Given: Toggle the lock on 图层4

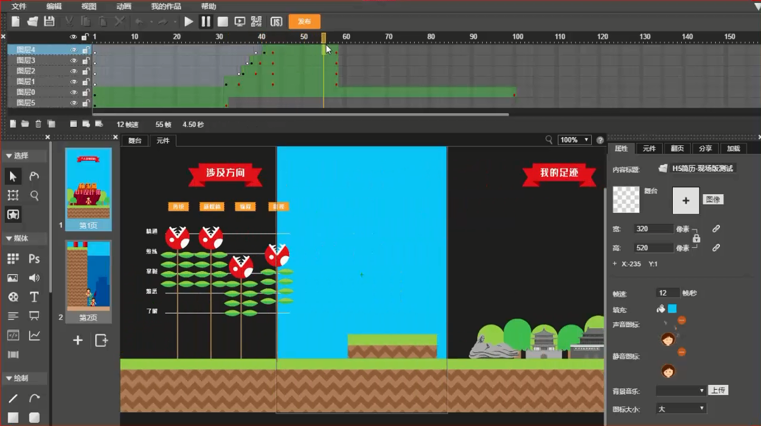Looking at the screenshot, I should [86, 50].
